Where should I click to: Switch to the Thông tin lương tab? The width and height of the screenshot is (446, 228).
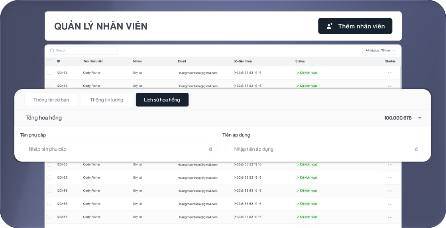[106, 100]
